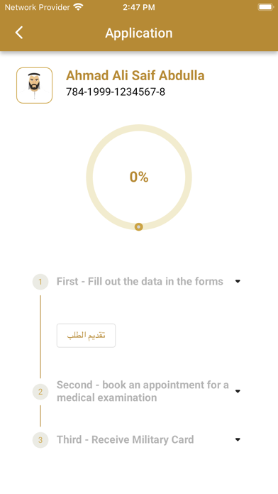This screenshot has width=278, height=494.
Task: Click the Arabic submit application button
Action: (x=86, y=336)
